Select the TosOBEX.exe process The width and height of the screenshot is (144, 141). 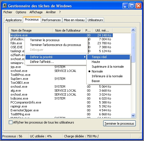pyautogui.click(x=20, y=83)
